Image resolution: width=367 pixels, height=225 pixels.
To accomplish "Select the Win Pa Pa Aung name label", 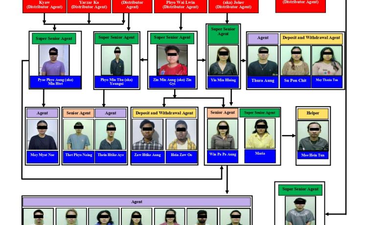I will [222, 155].
